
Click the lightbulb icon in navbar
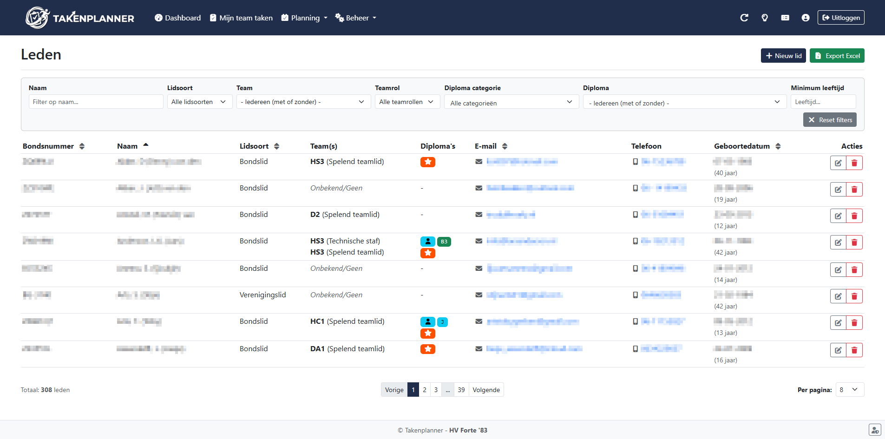pos(764,18)
